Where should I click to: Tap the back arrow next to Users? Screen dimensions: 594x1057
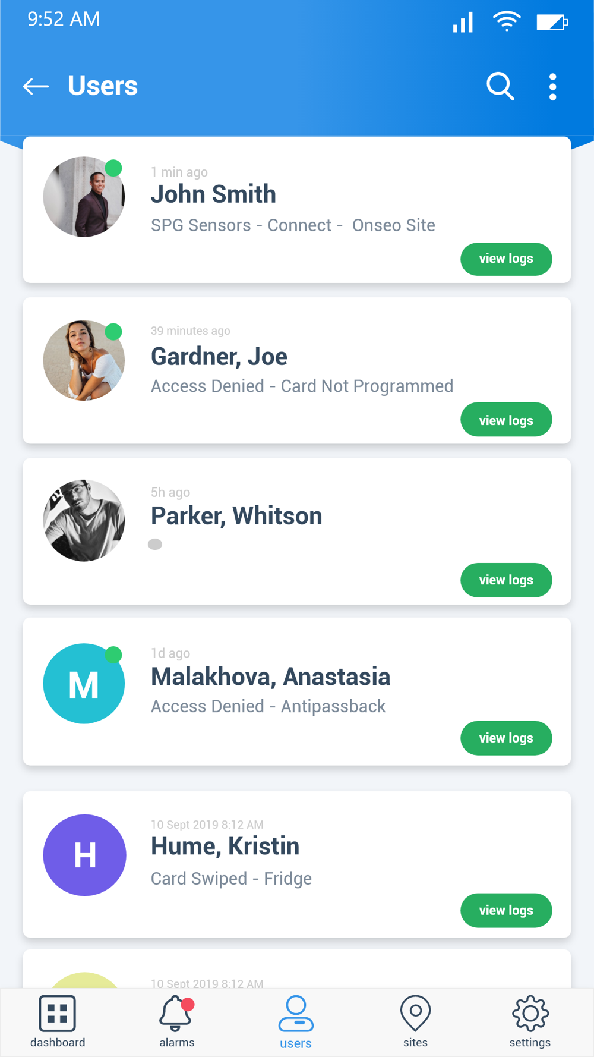pyautogui.click(x=36, y=87)
